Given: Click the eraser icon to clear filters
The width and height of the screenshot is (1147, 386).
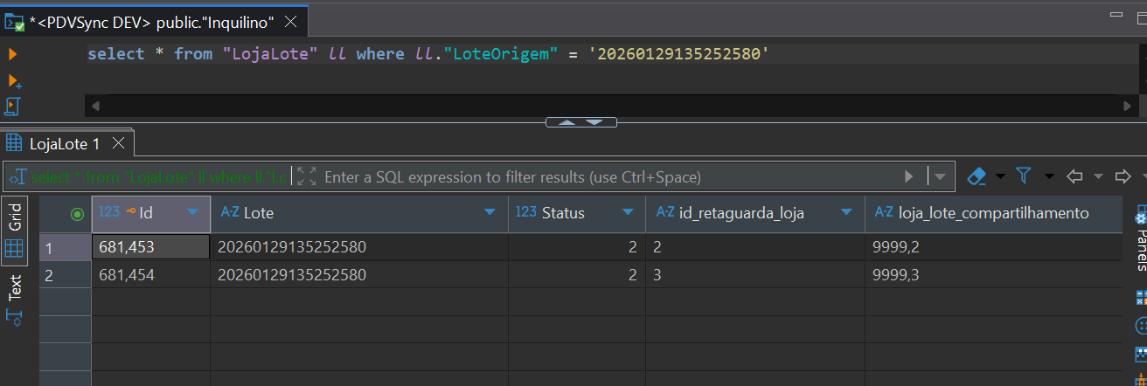Looking at the screenshot, I should click(977, 176).
